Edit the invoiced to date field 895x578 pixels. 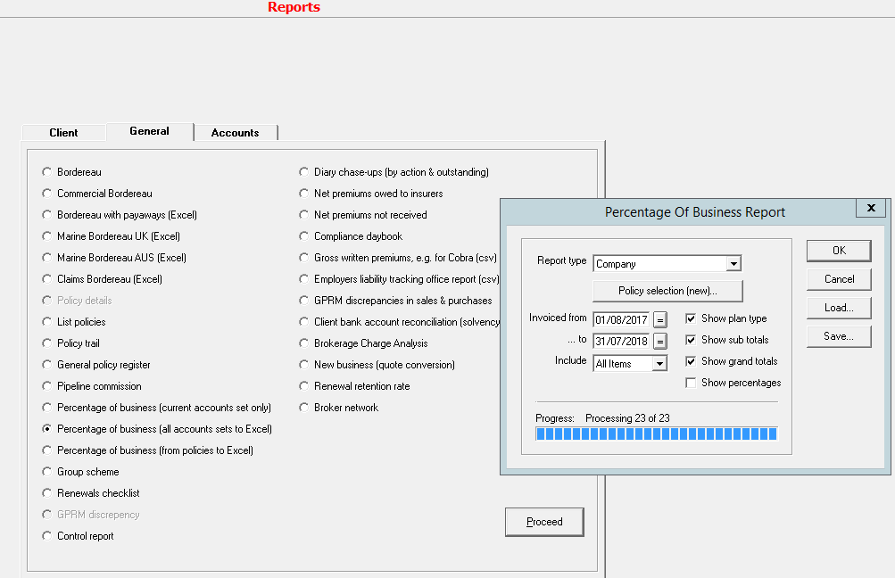621,342
